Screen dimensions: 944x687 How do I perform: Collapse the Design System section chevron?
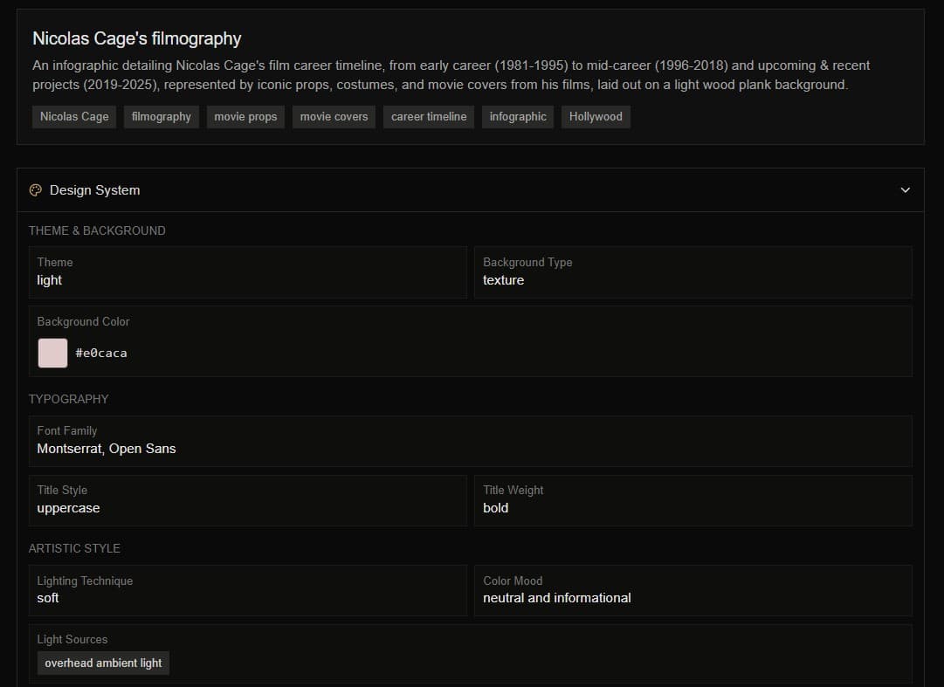click(905, 190)
